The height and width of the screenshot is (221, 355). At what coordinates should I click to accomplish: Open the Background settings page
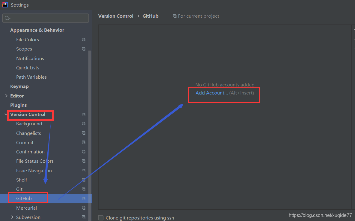(x=29, y=124)
